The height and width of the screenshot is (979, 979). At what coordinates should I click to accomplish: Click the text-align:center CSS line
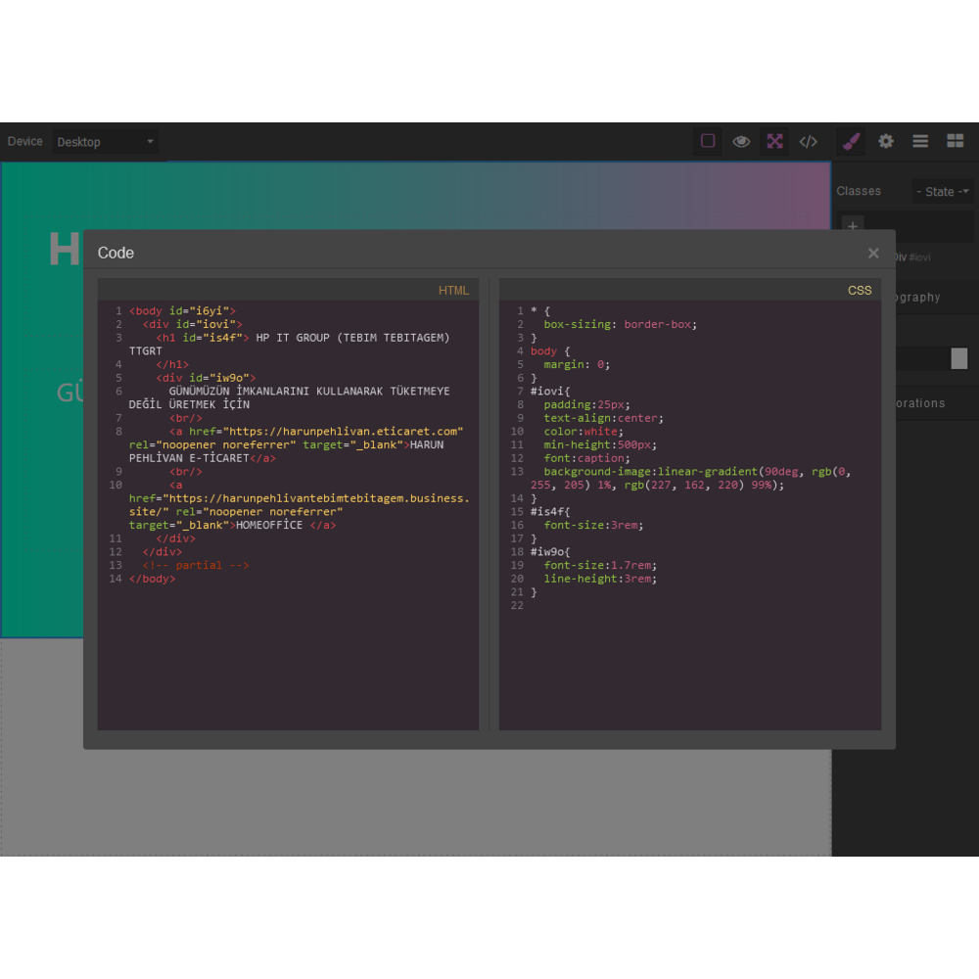point(603,418)
